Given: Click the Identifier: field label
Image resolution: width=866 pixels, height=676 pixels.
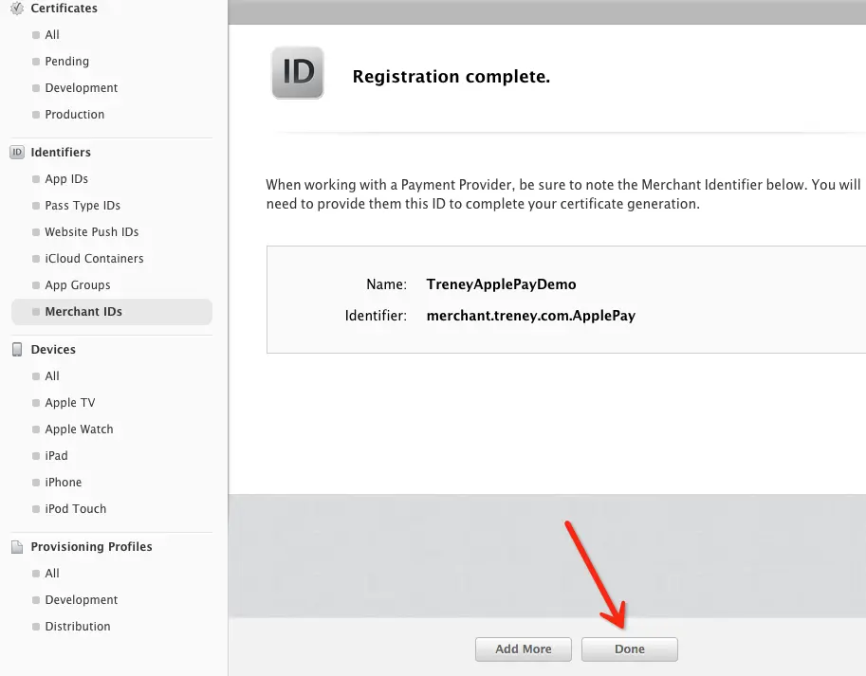Looking at the screenshot, I should [376, 316].
